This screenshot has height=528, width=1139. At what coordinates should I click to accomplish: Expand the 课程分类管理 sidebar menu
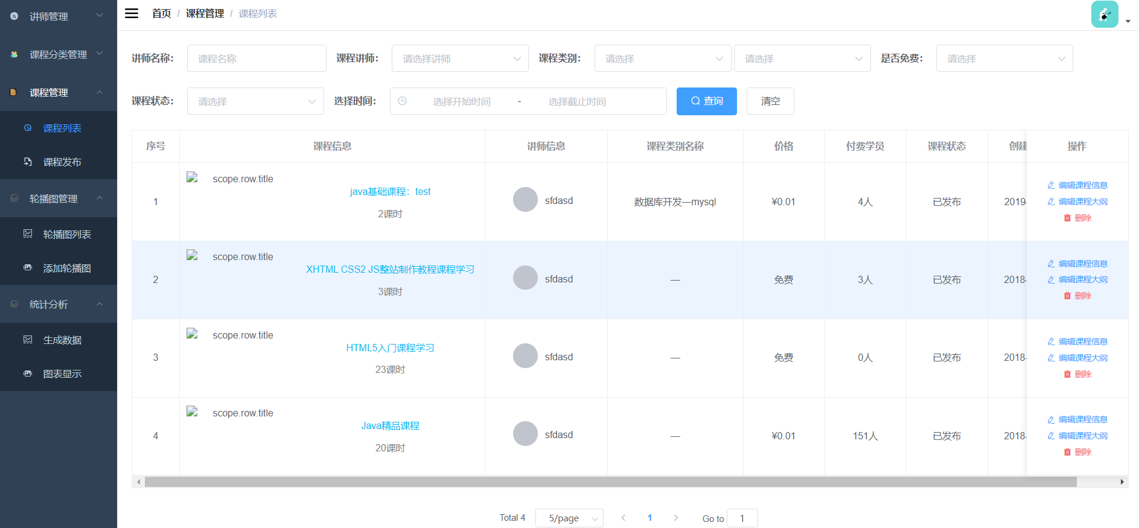click(x=59, y=54)
